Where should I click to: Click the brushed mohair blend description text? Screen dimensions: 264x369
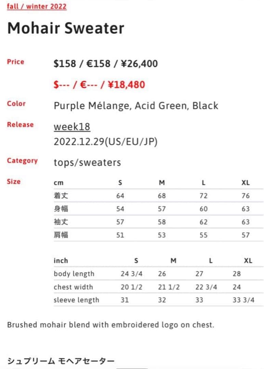[110, 325]
